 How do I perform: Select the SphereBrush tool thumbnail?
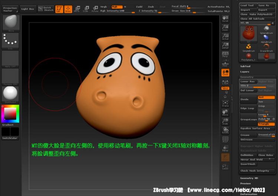pyautogui.click(x=266, y=30)
